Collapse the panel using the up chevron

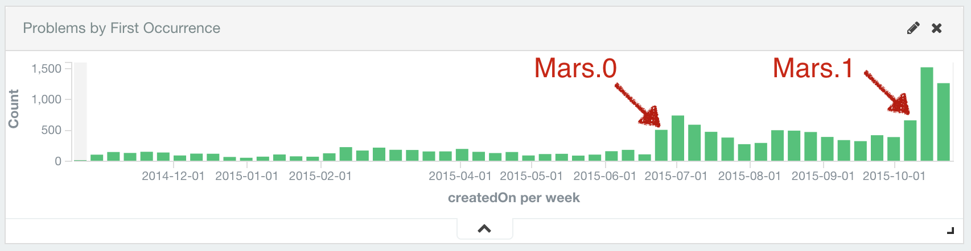click(484, 229)
